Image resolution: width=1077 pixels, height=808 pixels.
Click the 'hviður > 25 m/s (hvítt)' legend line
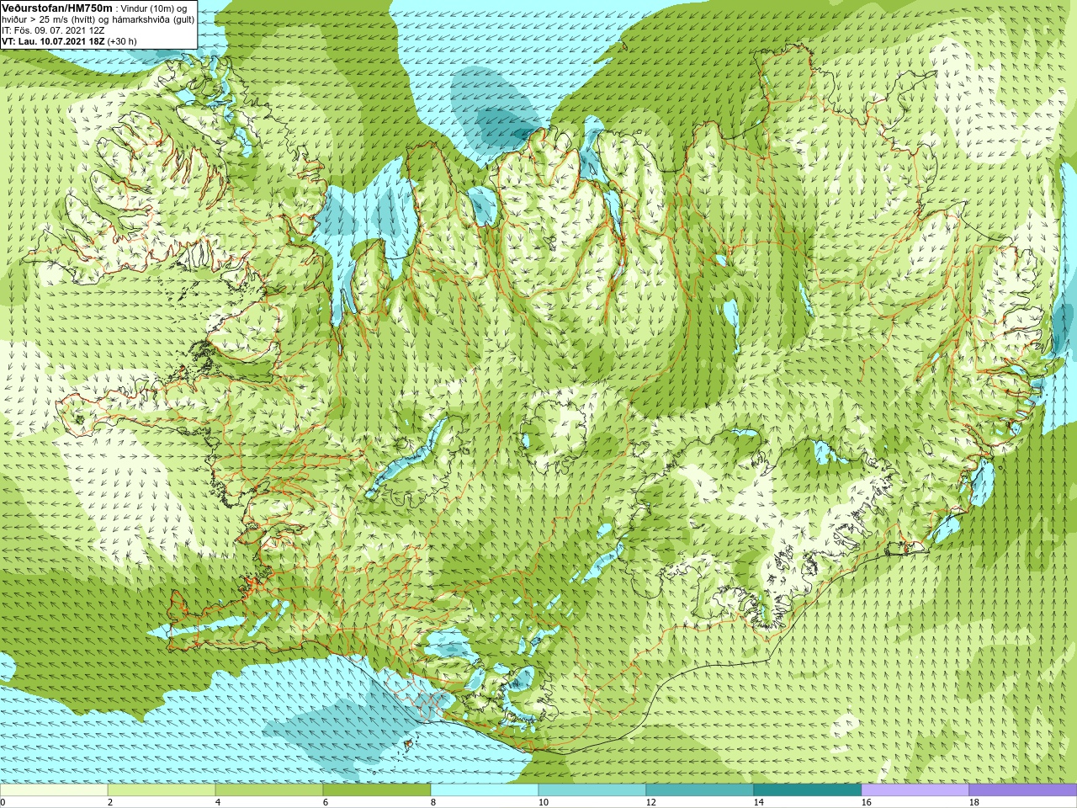pyautogui.click(x=49, y=19)
